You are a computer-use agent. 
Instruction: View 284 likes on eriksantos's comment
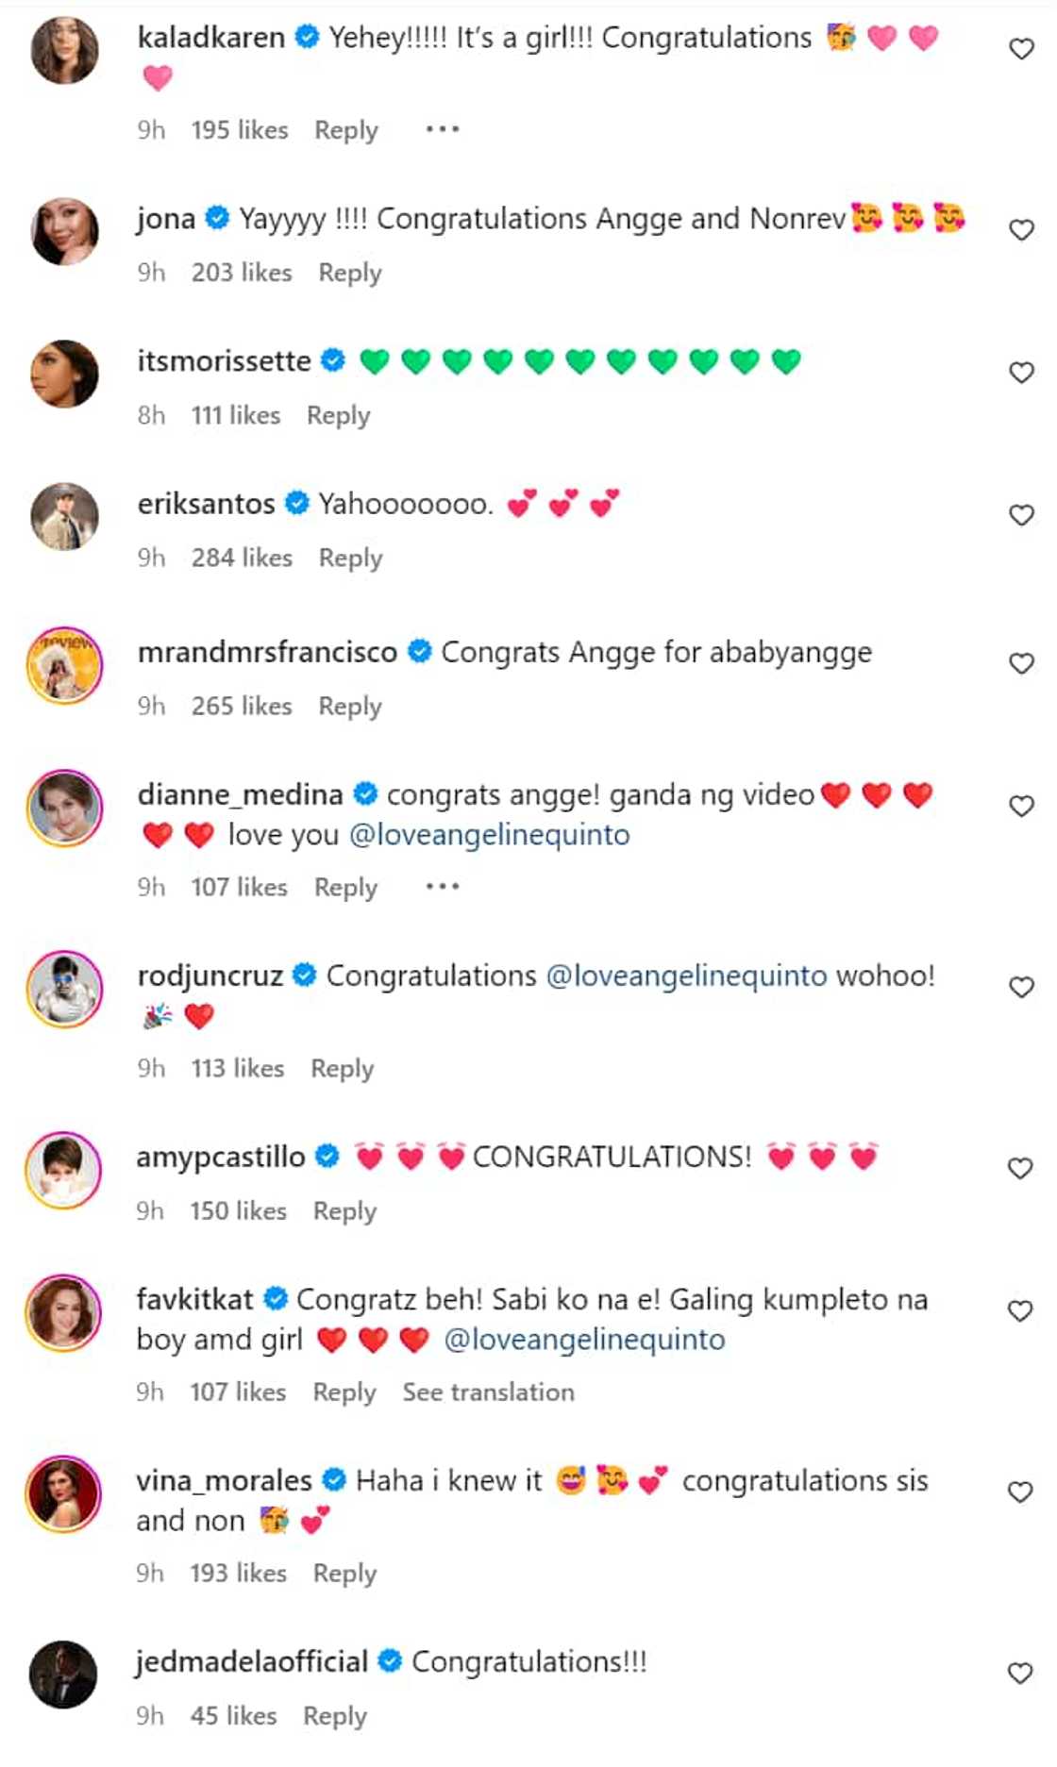coord(242,558)
